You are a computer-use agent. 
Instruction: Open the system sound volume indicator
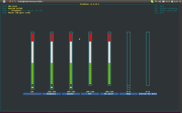pyautogui.click(x=160, y=2)
